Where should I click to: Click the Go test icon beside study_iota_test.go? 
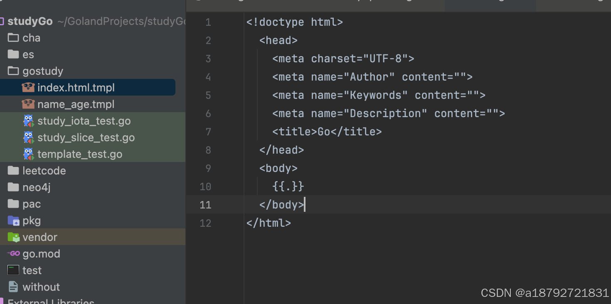(x=28, y=121)
